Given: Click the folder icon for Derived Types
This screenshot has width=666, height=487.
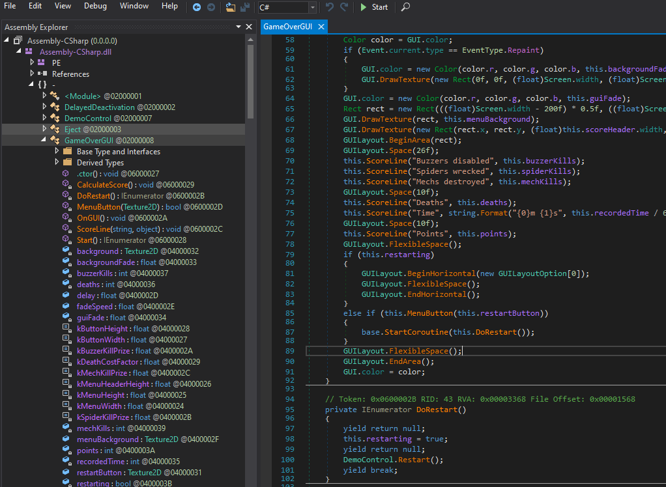Looking at the screenshot, I should (67, 163).
